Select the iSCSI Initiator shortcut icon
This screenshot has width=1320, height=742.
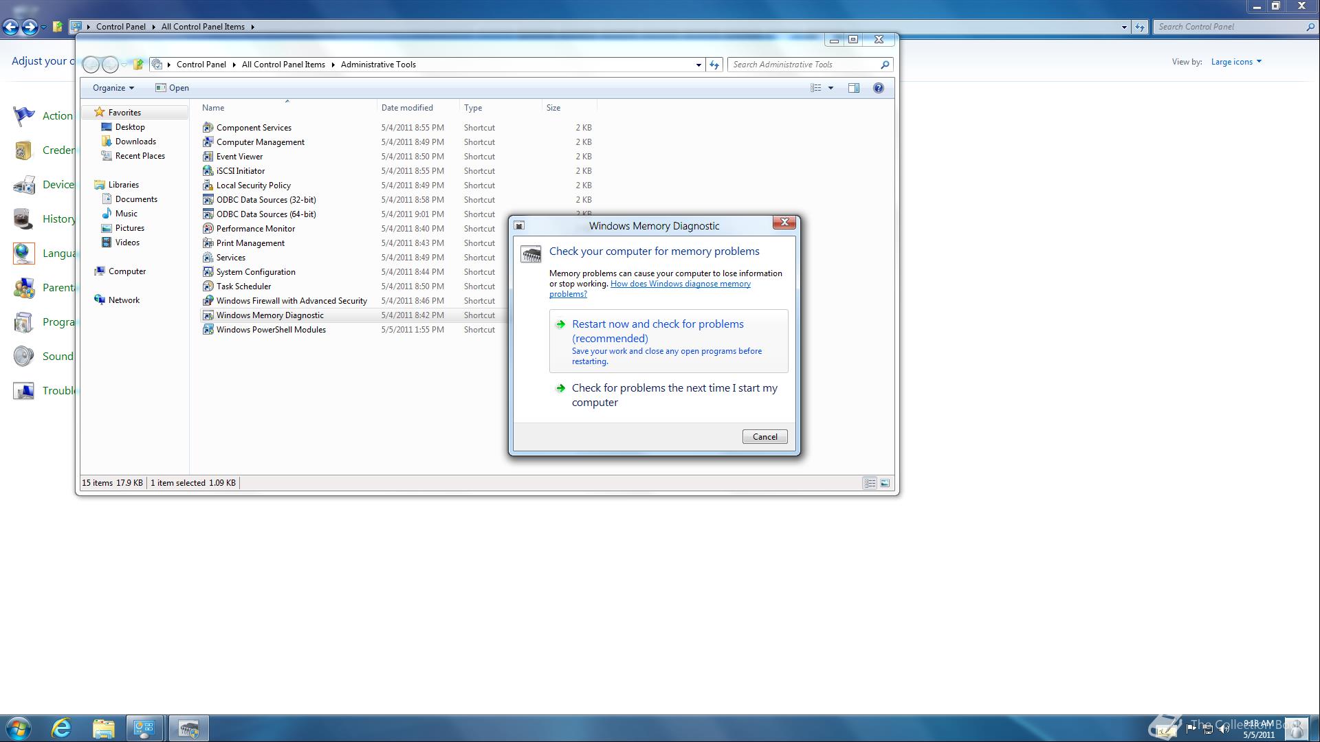pos(208,171)
